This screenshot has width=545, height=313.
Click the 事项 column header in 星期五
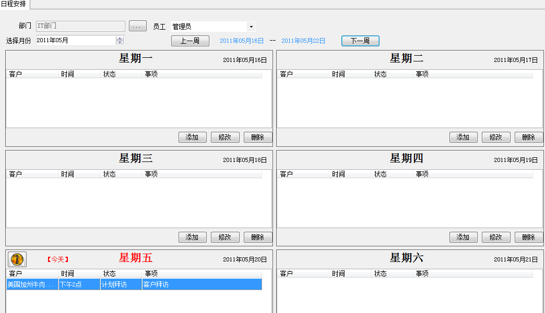[x=202, y=273]
